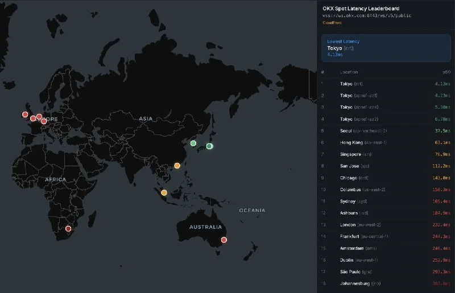Select the Tokyo (apne1-az4) row
The image size is (455, 293).
(386, 107)
